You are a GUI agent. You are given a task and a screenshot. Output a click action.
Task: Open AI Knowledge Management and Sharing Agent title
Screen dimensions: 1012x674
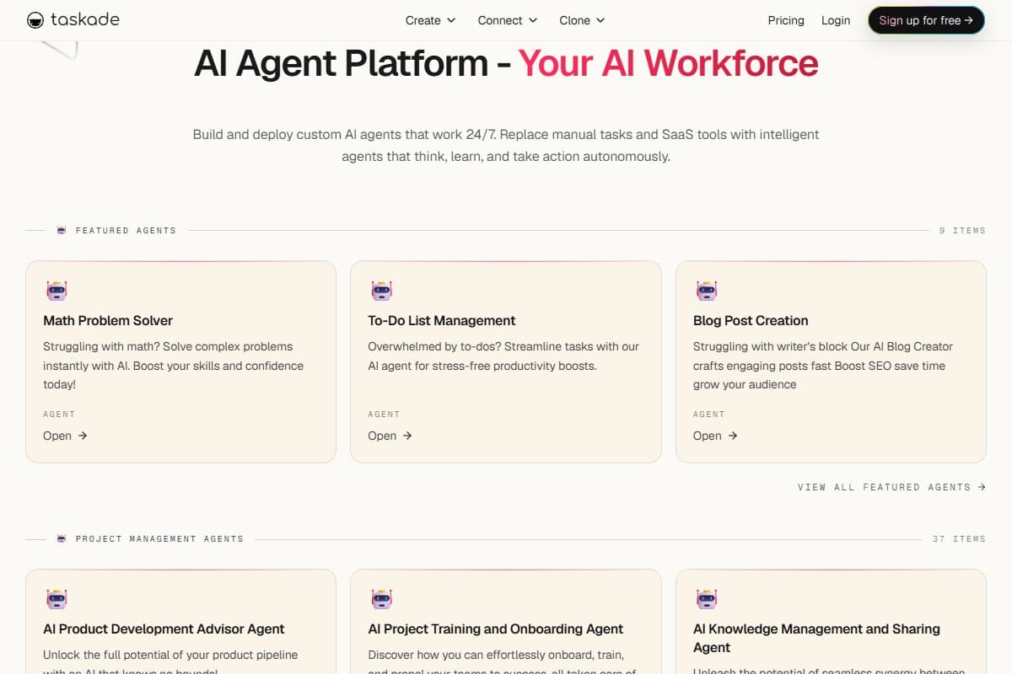coord(816,638)
